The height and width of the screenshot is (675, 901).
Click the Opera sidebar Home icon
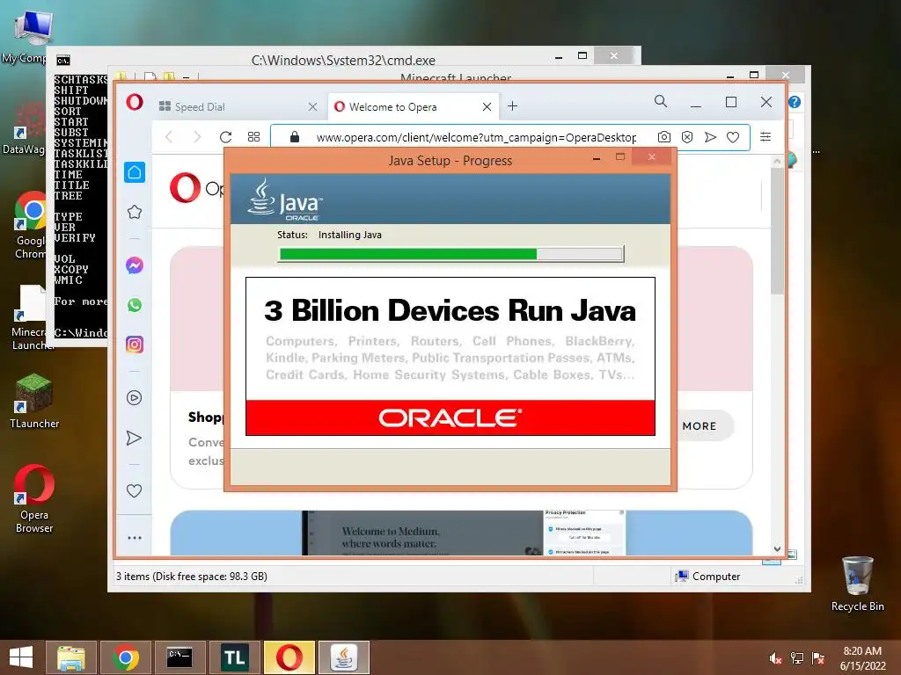point(135,172)
